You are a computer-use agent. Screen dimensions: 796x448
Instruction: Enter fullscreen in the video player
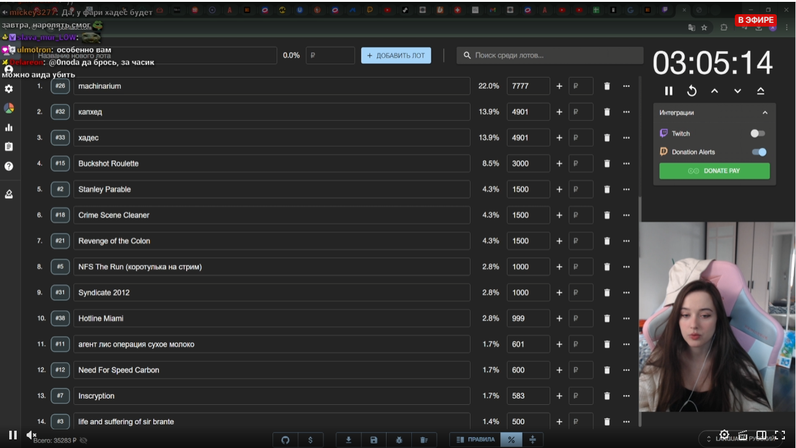coord(780,435)
